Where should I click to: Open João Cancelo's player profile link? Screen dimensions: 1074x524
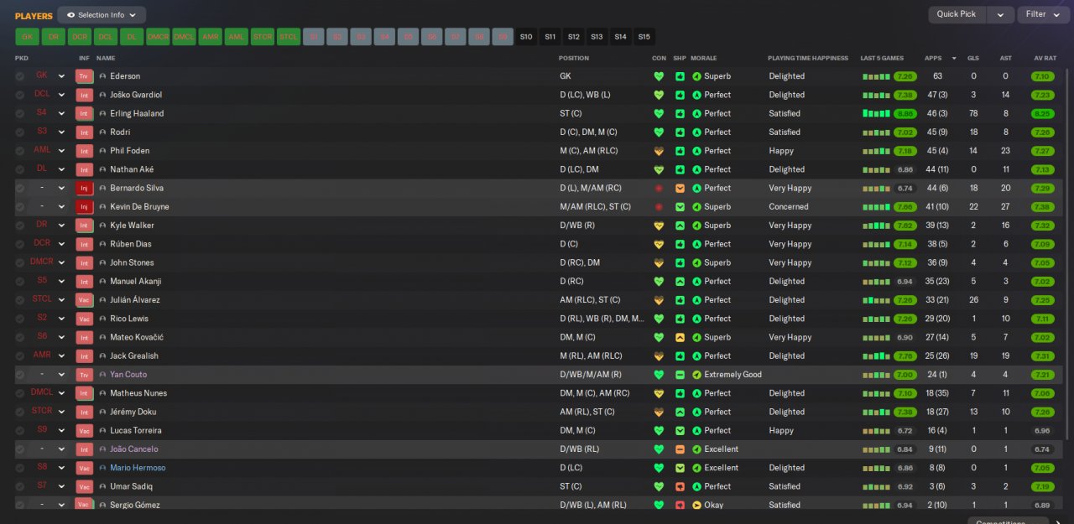(x=133, y=449)
